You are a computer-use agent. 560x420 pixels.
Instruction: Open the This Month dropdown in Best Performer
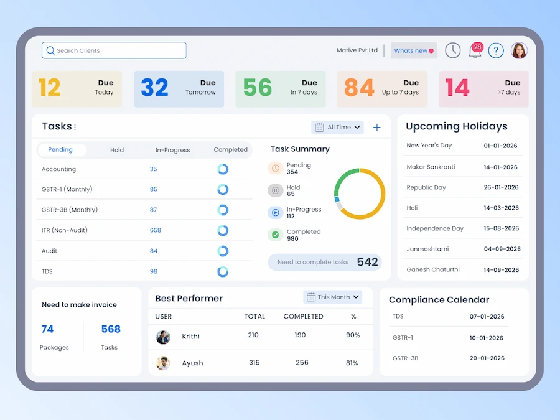[333, 297]
